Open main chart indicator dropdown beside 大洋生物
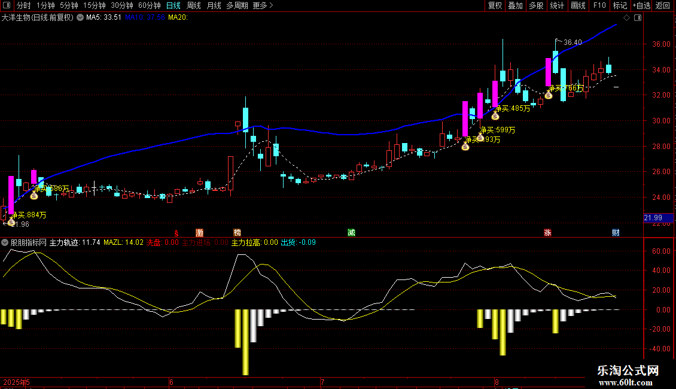 pos(80,18)
